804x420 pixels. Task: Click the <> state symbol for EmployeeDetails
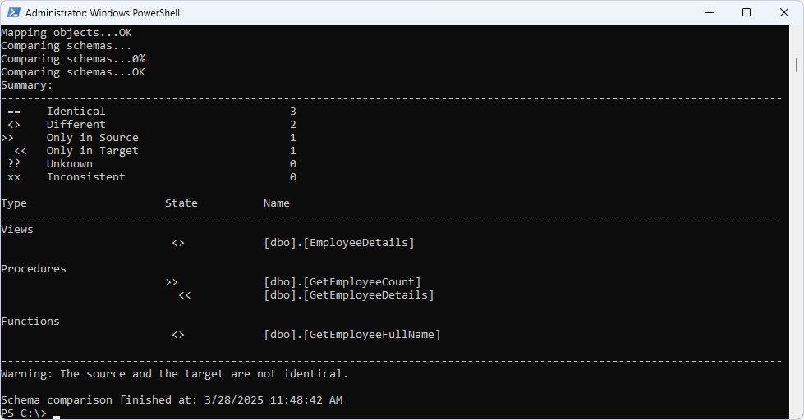[178, 243]
